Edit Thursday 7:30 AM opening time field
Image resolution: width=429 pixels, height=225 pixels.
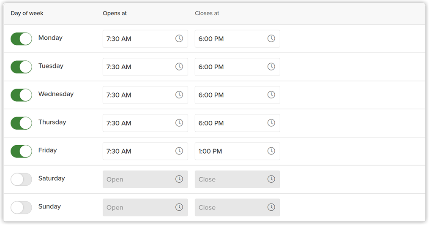tap(145, 123)
